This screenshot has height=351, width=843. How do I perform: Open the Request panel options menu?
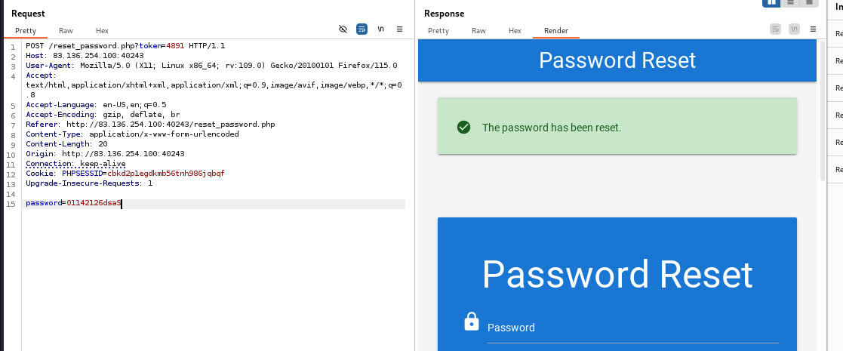point(399,29)
